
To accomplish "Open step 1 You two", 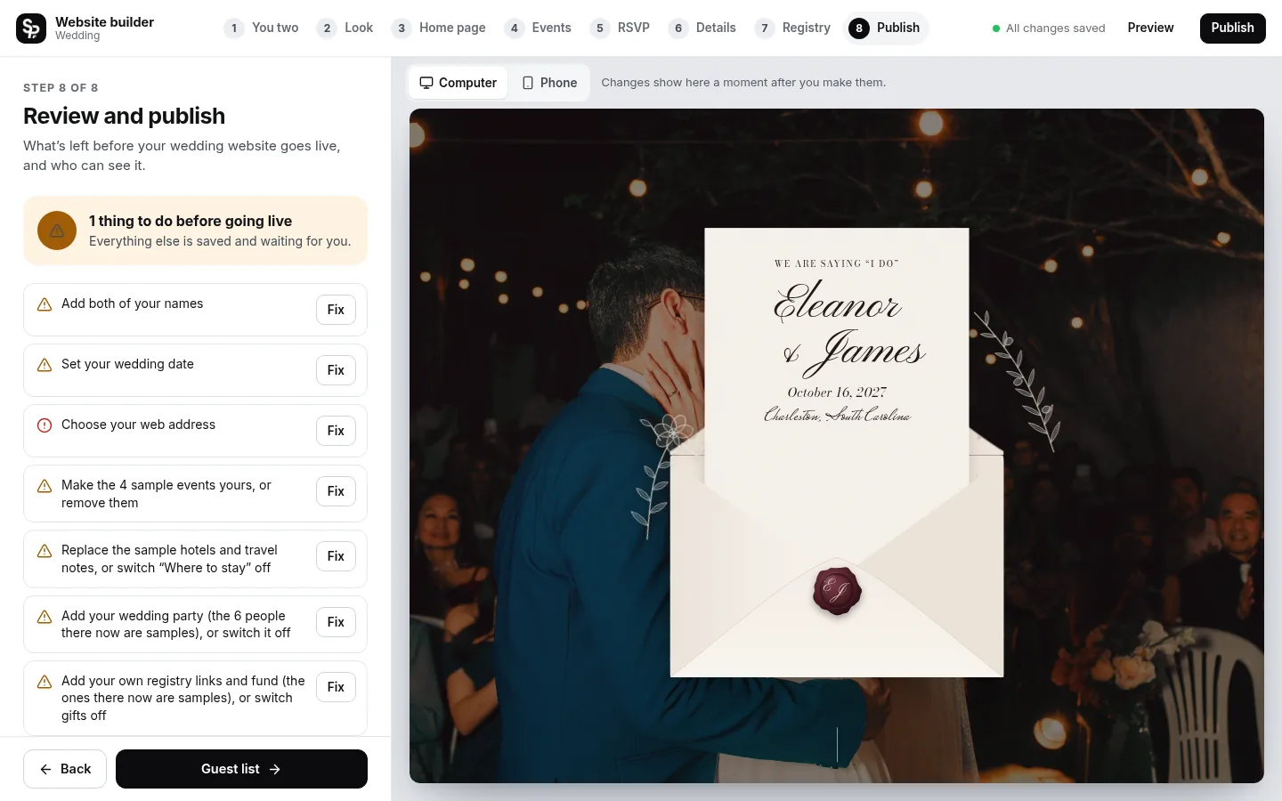I will tap(261, 28).
